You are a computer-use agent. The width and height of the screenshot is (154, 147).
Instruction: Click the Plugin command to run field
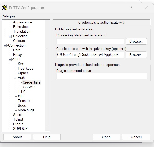click(x=101, y=76)
